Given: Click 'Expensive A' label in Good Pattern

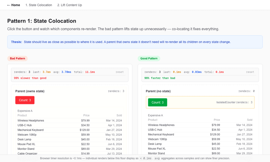Looking at the screenshot, I should click(x=155, y=115).
